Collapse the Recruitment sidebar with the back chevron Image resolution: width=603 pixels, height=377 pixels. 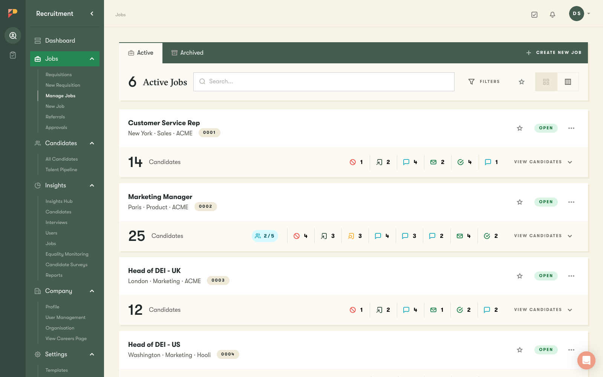92,14
